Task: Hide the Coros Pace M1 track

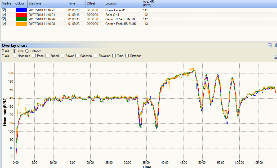Action: (x=4, y=10)
